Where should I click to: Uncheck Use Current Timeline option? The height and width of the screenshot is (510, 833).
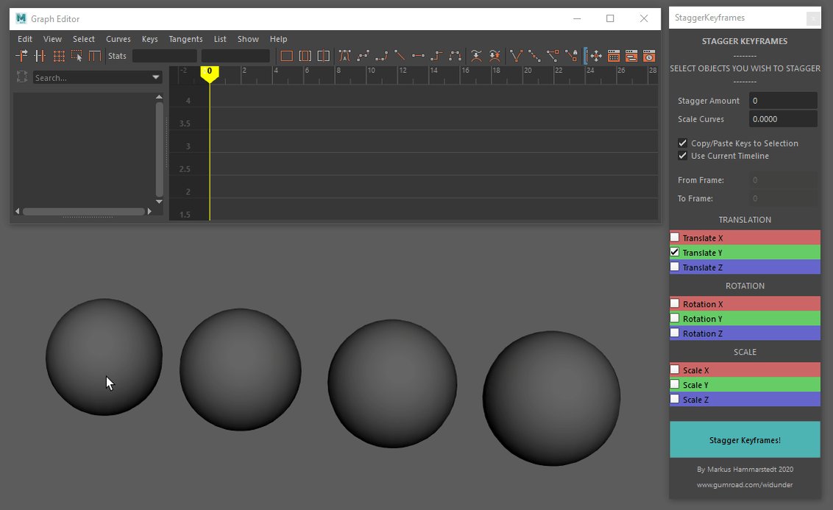point(683,156)
